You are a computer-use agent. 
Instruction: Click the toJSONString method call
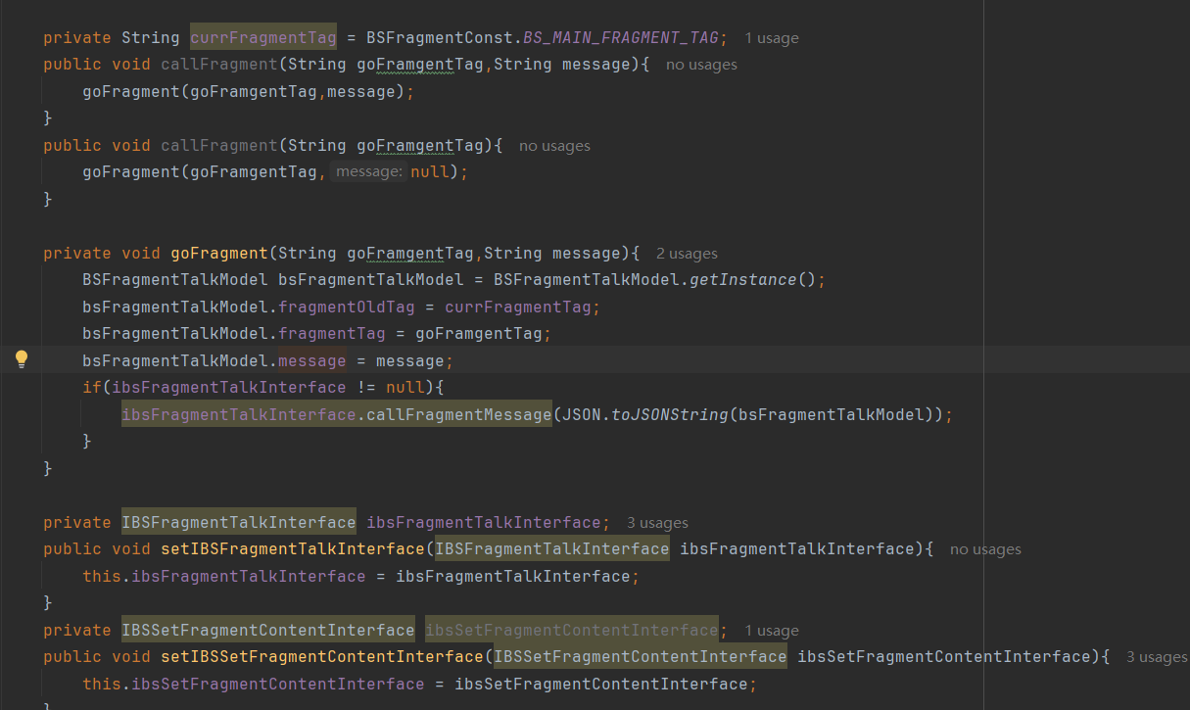[x=670, y=415]
